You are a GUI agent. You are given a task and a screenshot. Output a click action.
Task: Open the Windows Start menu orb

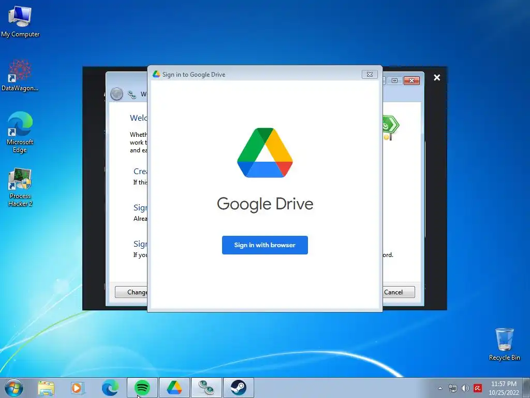pyautogui.click(x=14, y=388)
